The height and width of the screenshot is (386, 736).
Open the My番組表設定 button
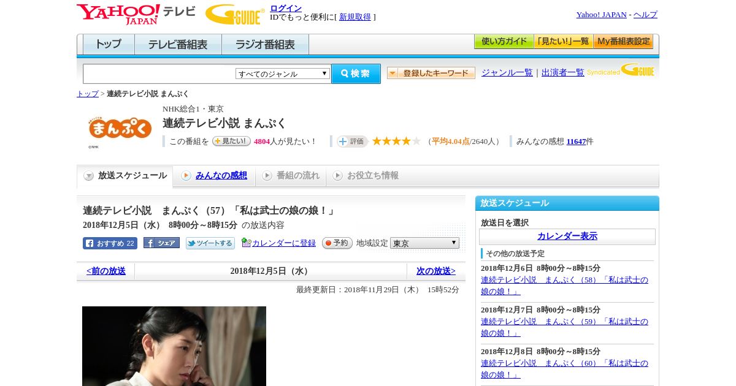point(623,42)
